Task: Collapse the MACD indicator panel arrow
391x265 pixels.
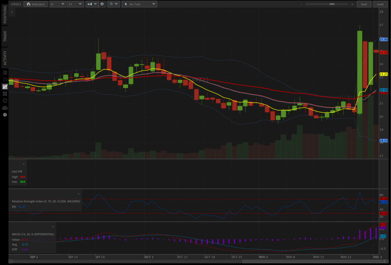Action: coord(52,226)
